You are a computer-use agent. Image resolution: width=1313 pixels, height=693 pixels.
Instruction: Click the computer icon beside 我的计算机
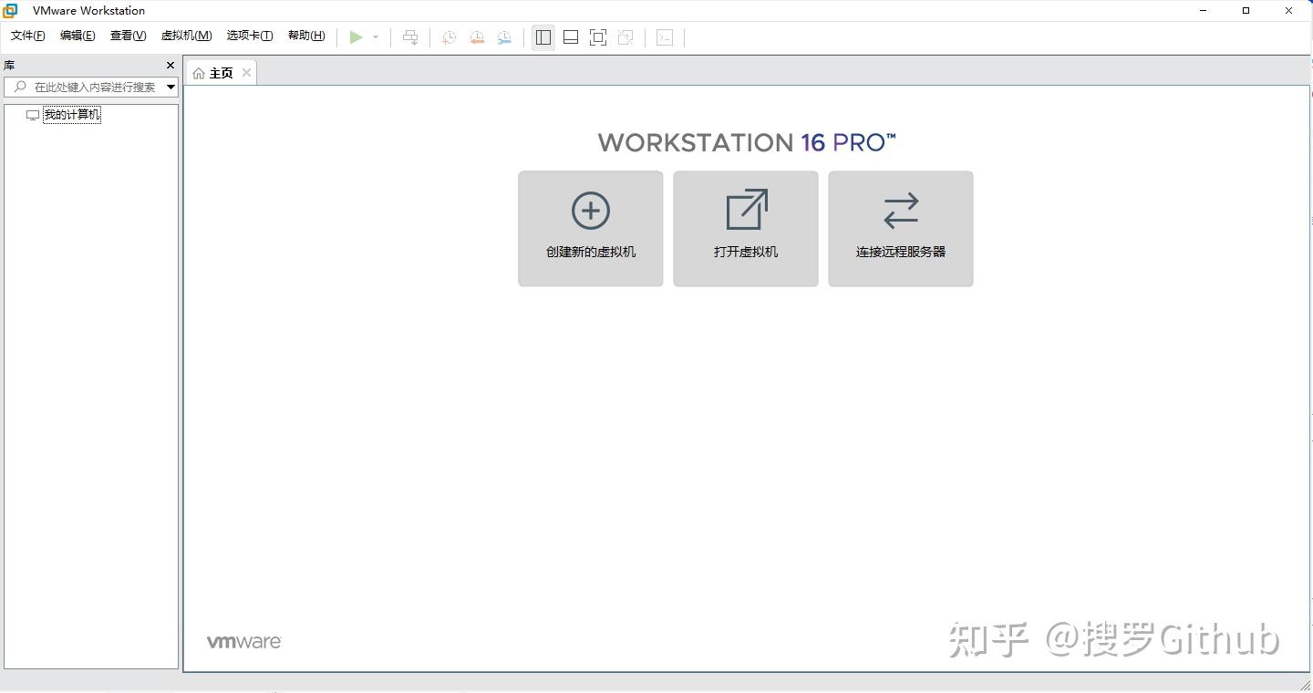33,116
